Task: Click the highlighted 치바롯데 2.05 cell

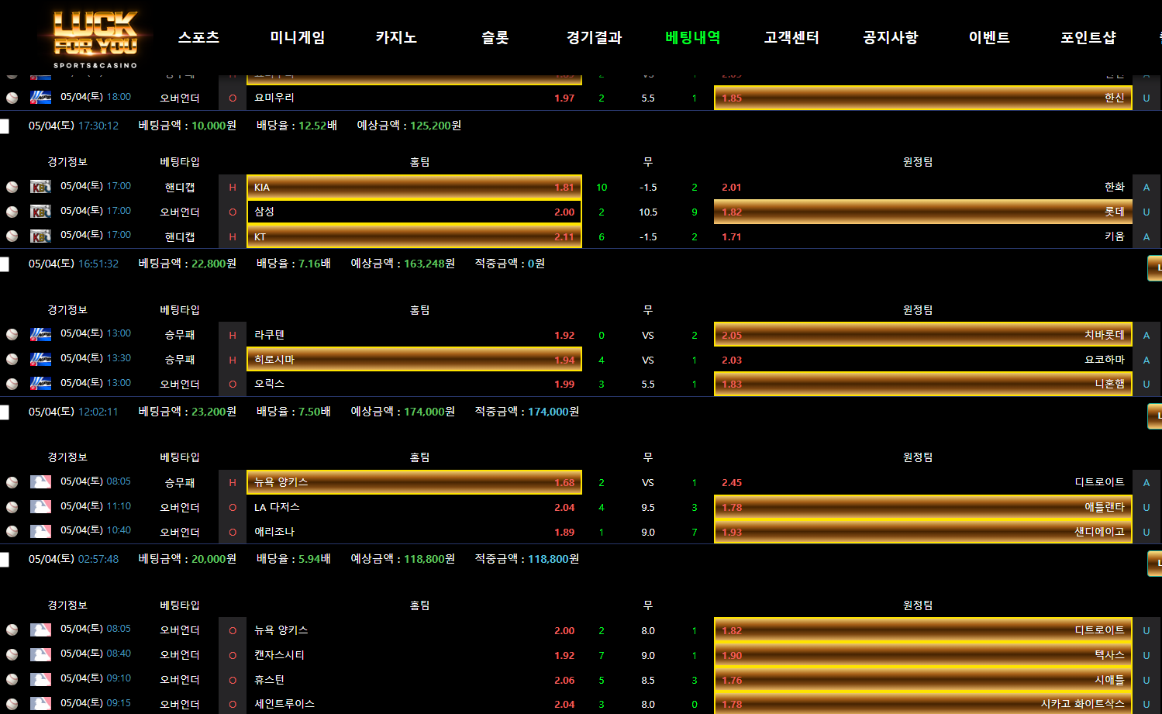Action: click(x=923, y=335)
